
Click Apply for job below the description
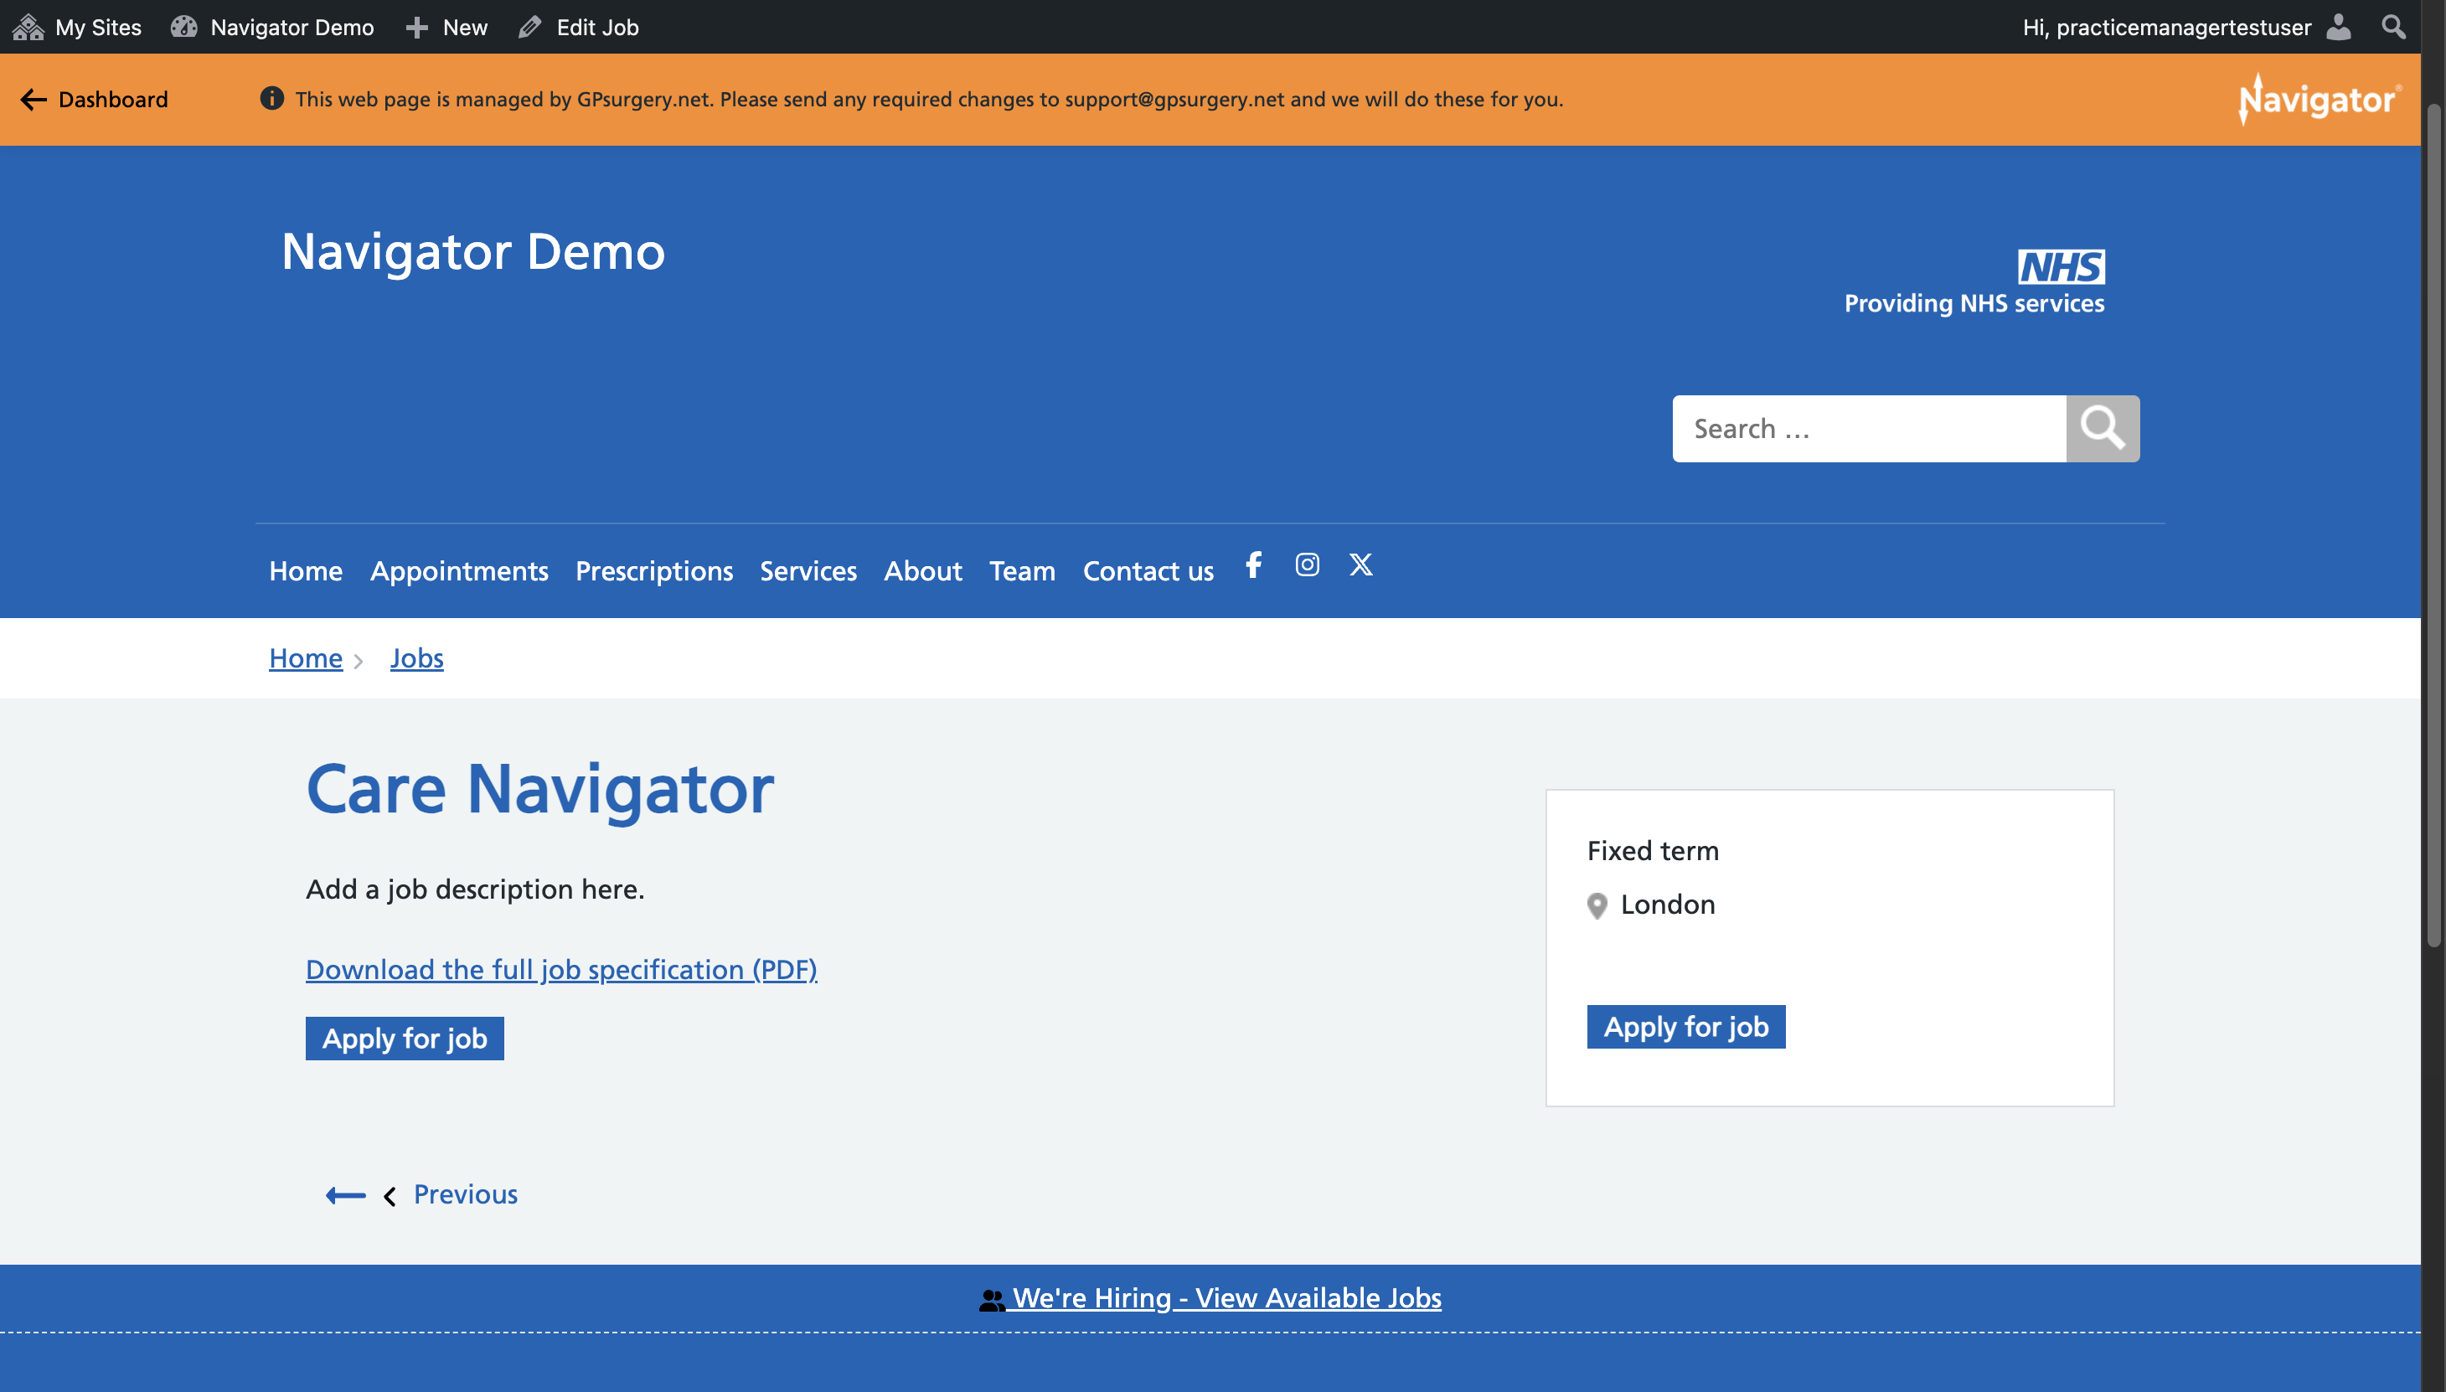click(405, 1039)
